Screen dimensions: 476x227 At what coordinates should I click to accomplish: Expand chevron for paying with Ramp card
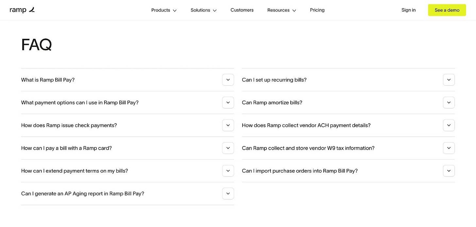228,148
